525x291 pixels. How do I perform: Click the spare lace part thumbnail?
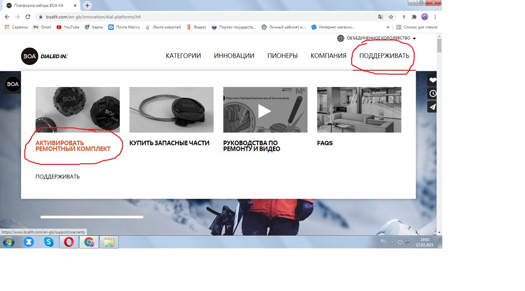(x=171, y=110)
